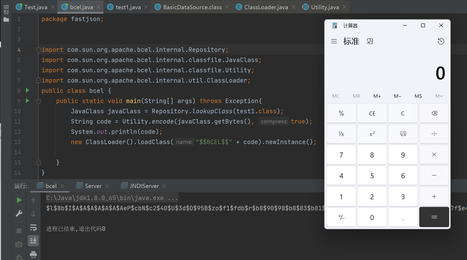
Task: Click the square root calculator key
Action: click(403, 134)
